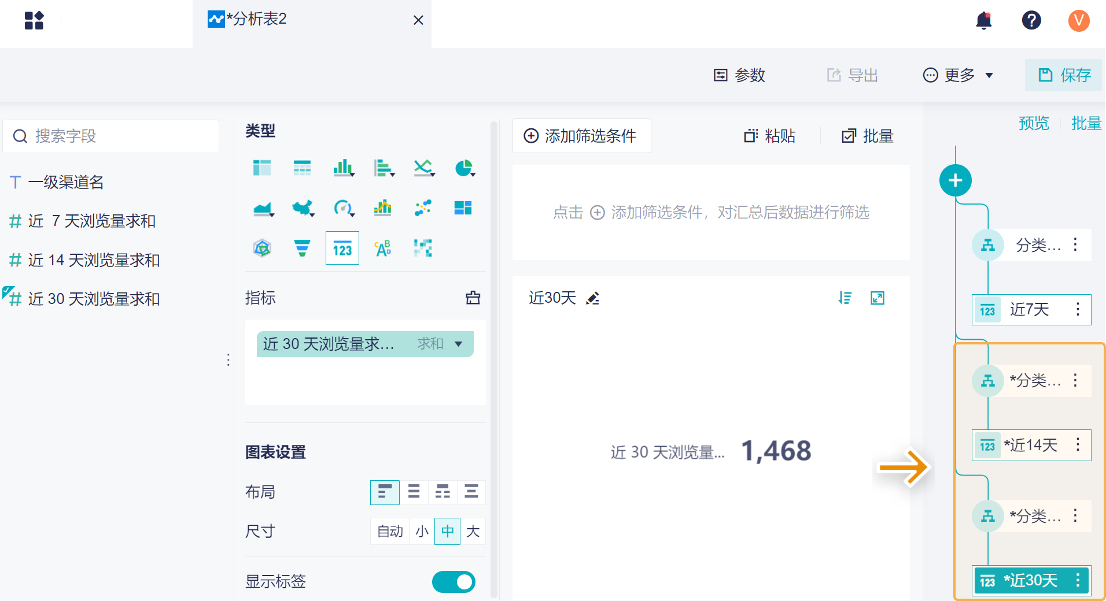The width and height of the screenshot is (1106, 601).
Task: Pick the treemap chart type
Action: (x=463, y=208)
